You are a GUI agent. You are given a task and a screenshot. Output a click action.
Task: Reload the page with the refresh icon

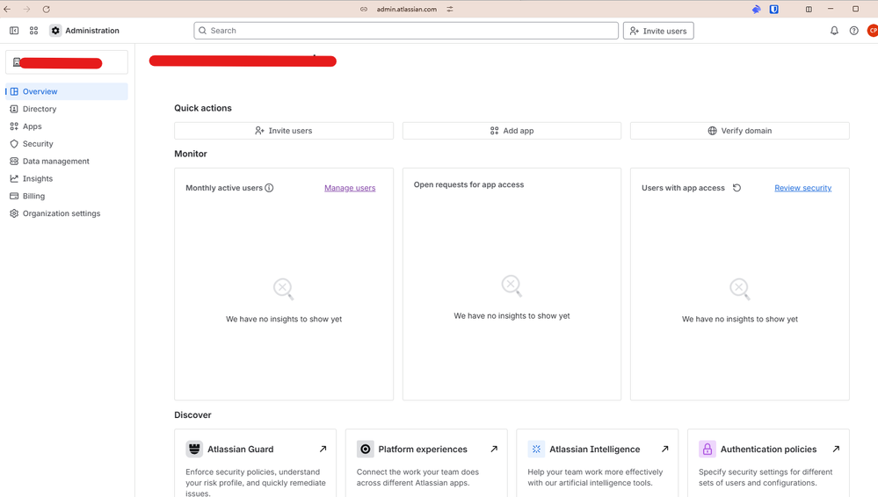47,9
